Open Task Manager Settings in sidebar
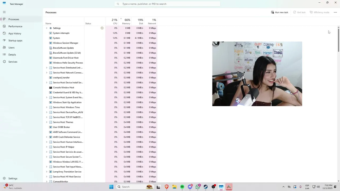340x191 pixels. [21, 179]
